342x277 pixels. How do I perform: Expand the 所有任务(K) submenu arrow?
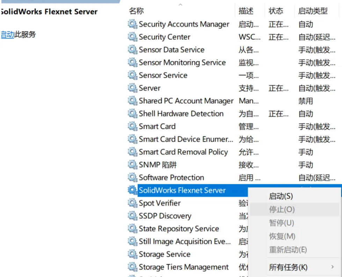point(333,267)
